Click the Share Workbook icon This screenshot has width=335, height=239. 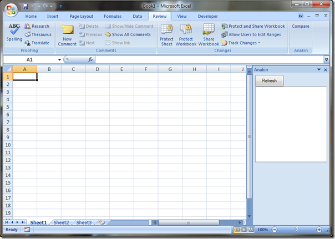pyautogui.click(x=209, y=34)
